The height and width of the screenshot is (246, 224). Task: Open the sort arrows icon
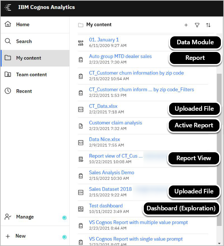[208, 25]
